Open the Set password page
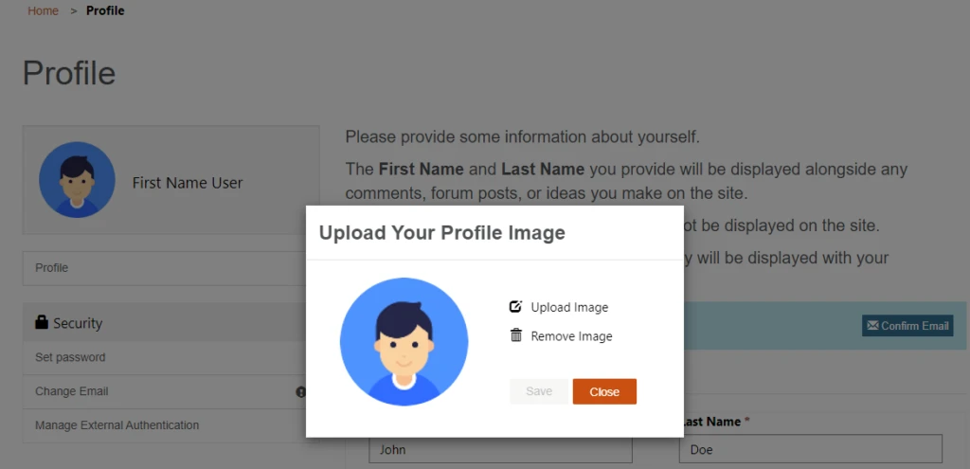The height and width of the screenshot is (469, 970). 70,357
